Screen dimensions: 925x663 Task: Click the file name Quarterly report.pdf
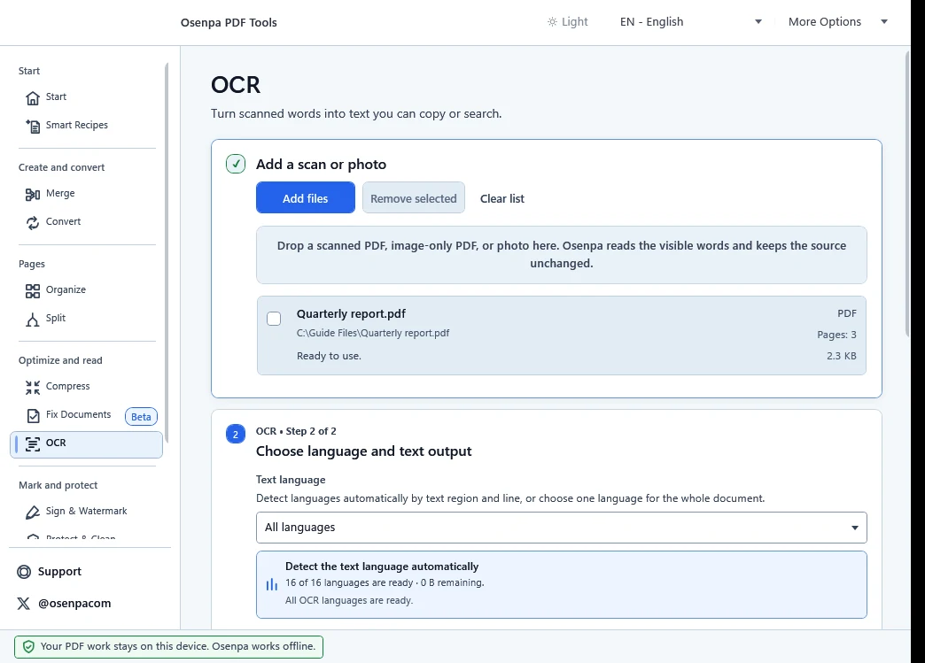tap(351, 313)
